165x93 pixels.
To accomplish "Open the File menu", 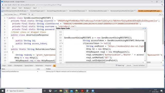I will [3, 8].
